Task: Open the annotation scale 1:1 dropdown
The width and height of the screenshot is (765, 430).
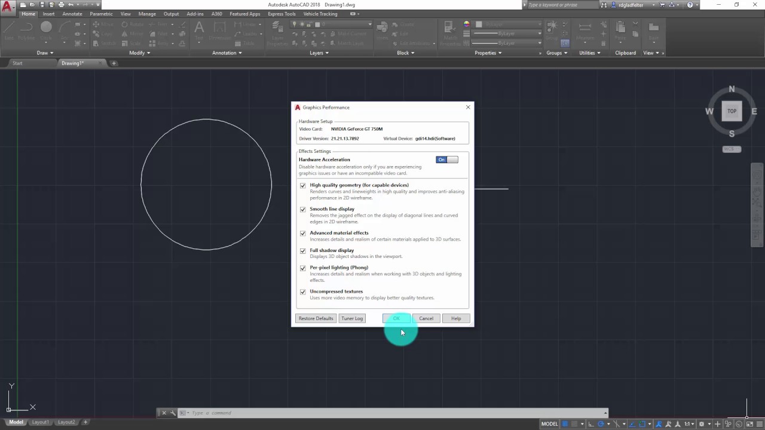Action: click(688, 424)
